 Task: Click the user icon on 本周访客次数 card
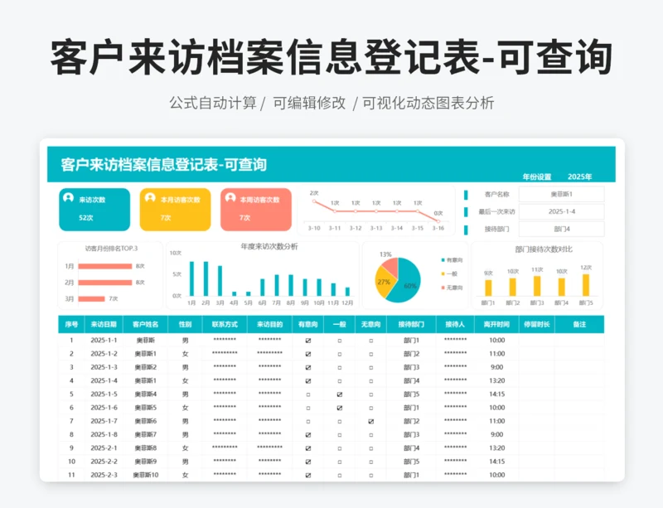230,197
